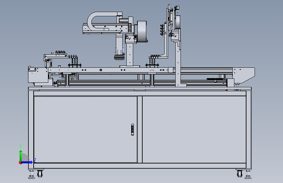Click the green Y axis arrow of triad
The height and width of the screenshot is (183, 283).
coord(21,156)
